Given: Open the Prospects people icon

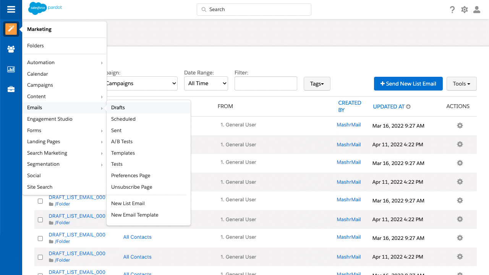Looking at the screenshot, I should (11, 49).
